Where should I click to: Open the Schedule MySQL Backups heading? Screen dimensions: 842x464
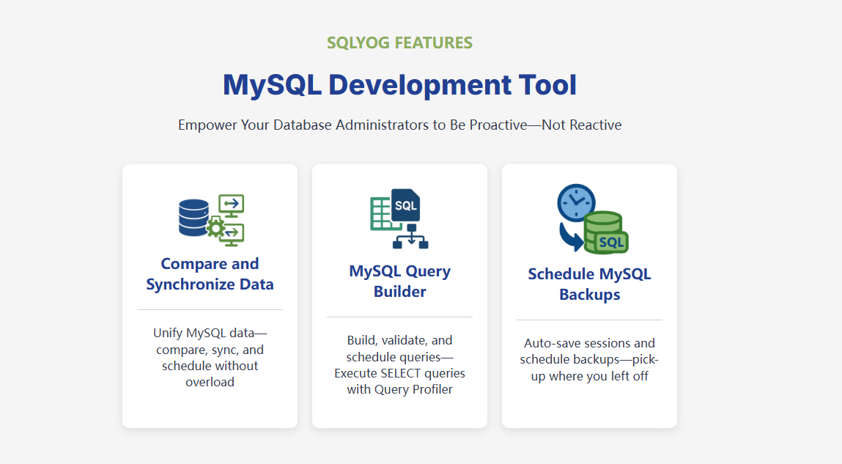[590, 284]
